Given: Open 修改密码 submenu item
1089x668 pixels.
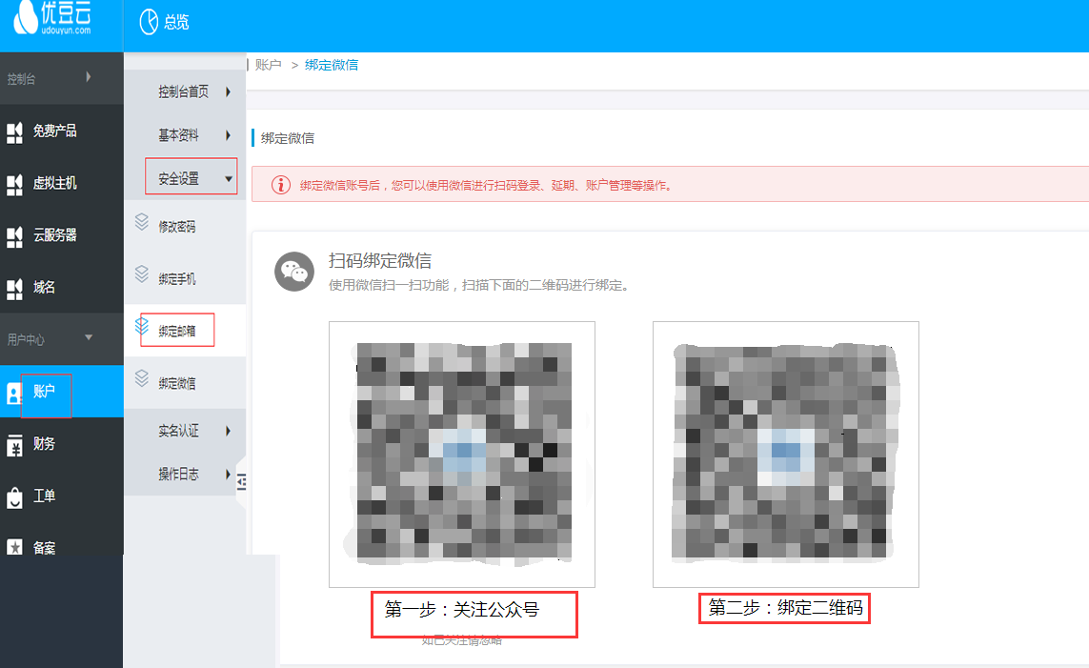Looking at the screenshot, I should click(x=177, y=227).
